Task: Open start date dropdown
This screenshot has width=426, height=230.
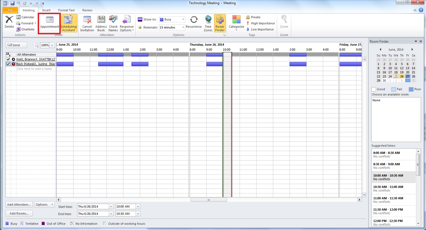Action: [111, 206]
